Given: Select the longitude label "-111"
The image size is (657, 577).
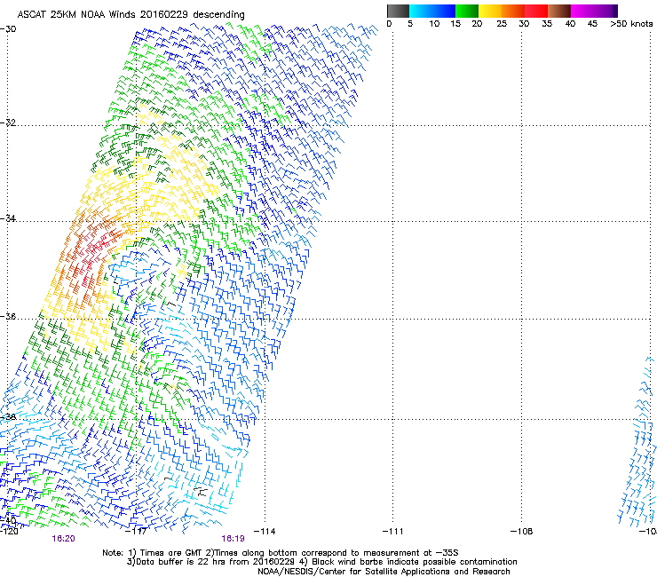Looking at the screenshot, I should click(392, 532).
